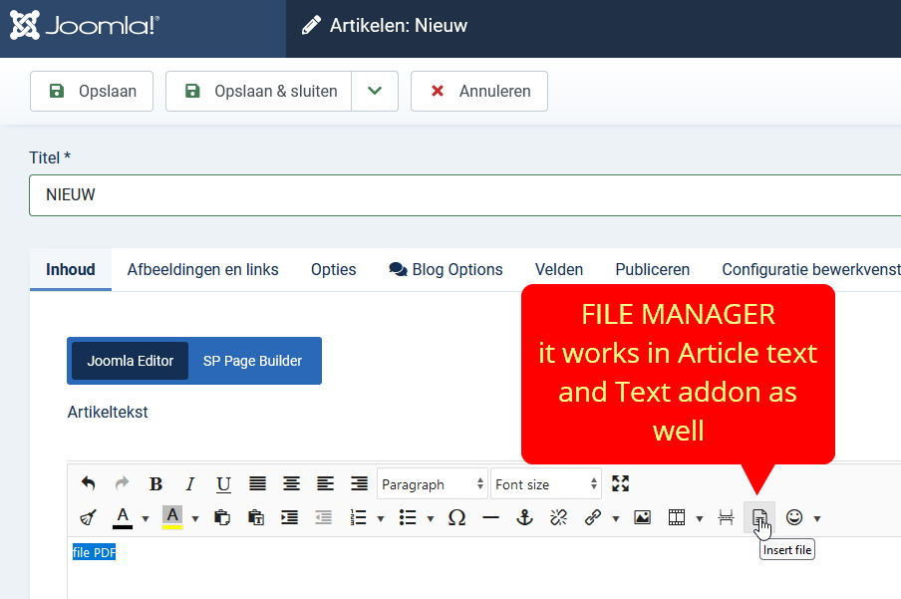Click the Insert file icon
901x599 pixels.
759,517
